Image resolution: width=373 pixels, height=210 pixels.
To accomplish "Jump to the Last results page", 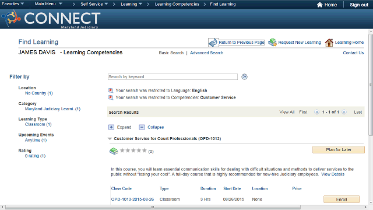I will coord(358,112).
